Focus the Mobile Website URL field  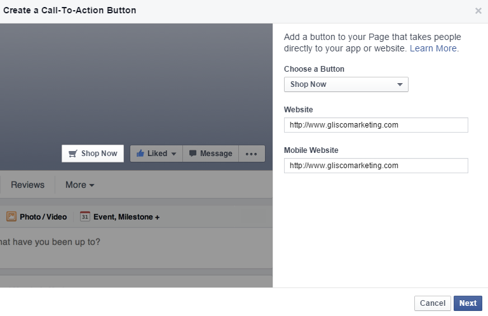376,166
